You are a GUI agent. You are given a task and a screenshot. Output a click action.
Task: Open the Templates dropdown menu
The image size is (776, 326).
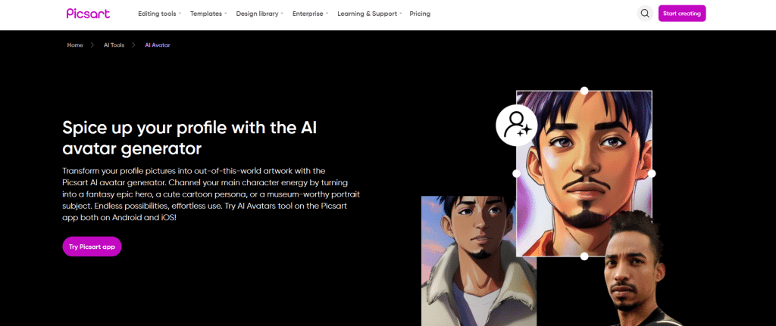pos(206,14)
